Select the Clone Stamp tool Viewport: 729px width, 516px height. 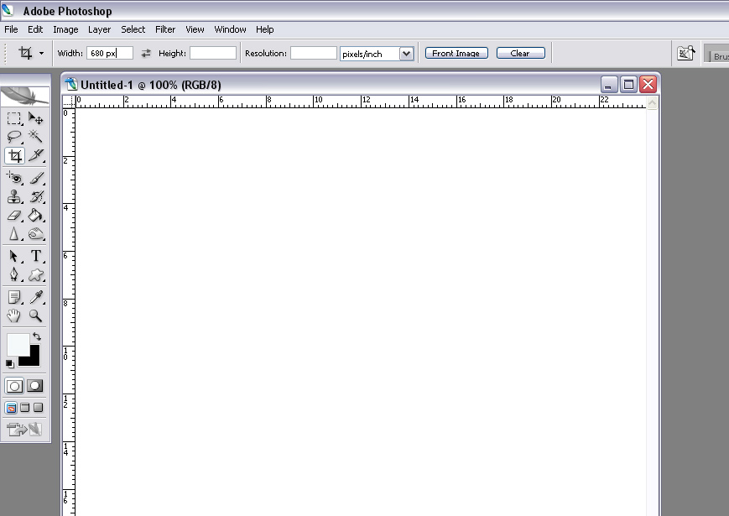tap(14, 196)
